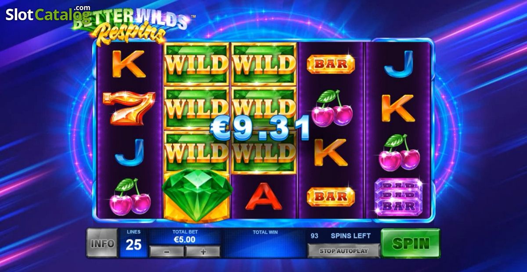The width and height of the screenshot is (527, 272).
Task: Select the 25 lines indicator
Action: pyautogui.click(x=134, y=243)
